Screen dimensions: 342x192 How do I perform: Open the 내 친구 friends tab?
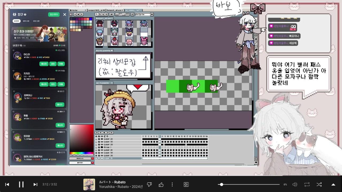(x=16, y=21)
